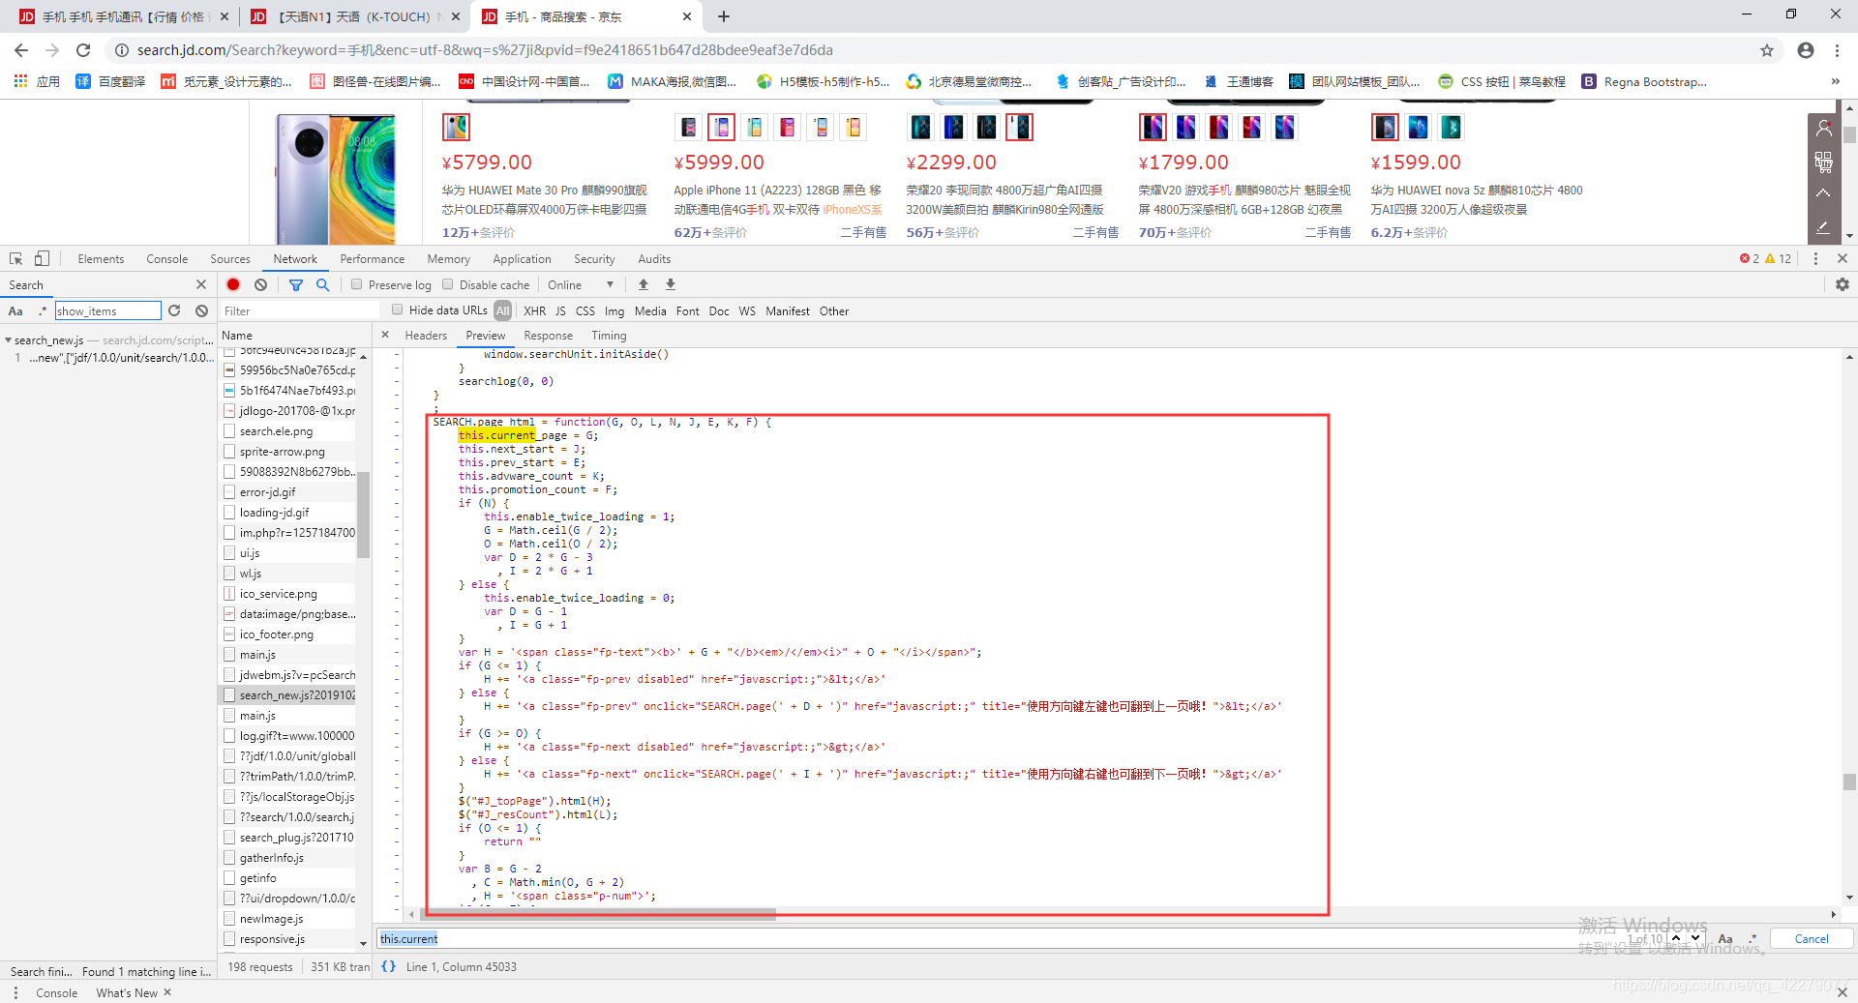Open the Online throttling dropdown

581,284
